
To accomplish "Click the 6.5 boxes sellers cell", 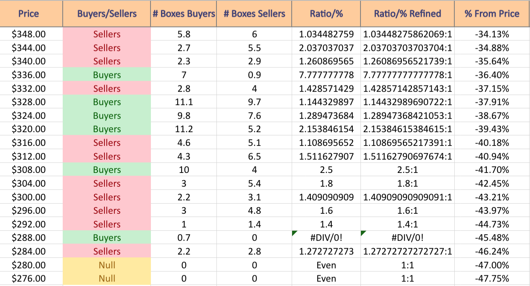I will point(254,156).
